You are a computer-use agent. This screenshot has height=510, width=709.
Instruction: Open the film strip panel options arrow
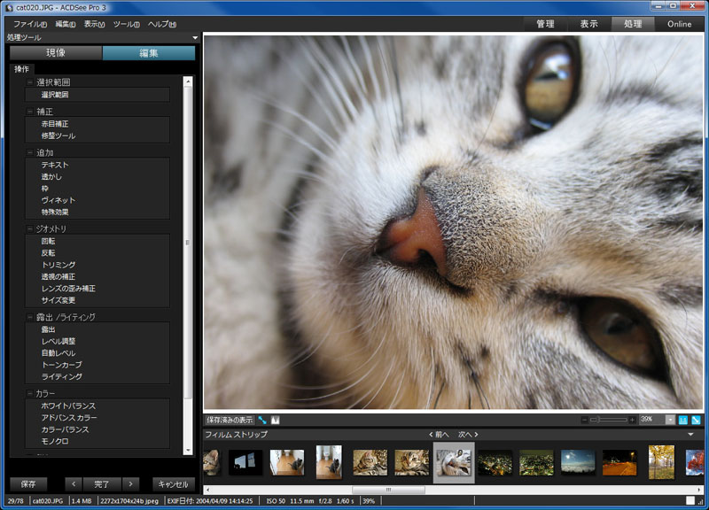[x=690, y=435]
